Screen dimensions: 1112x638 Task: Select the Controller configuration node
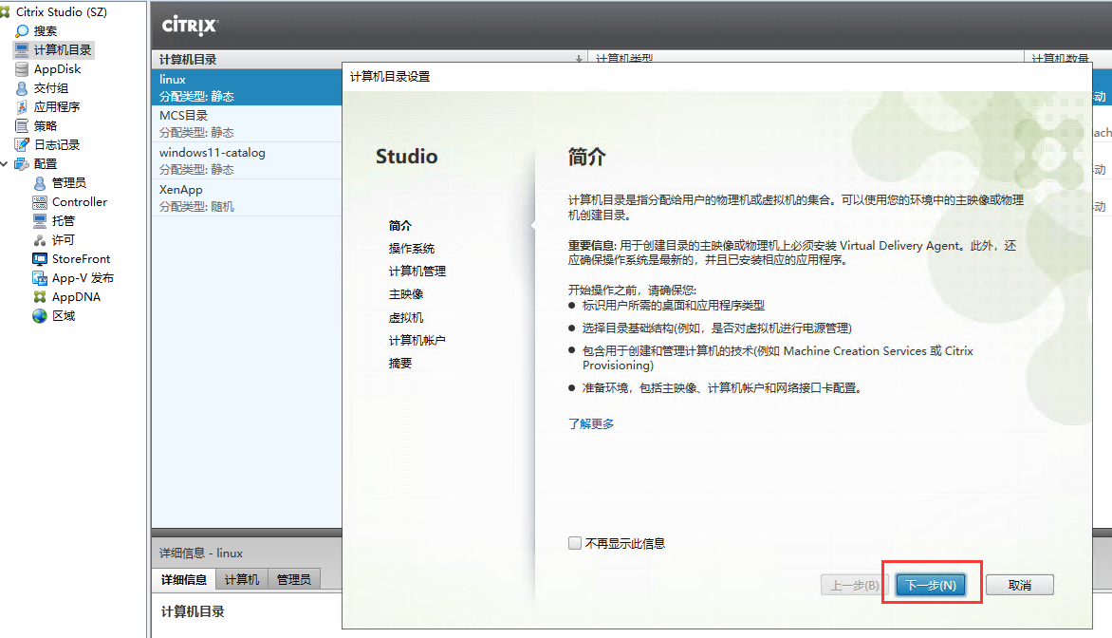80,201
